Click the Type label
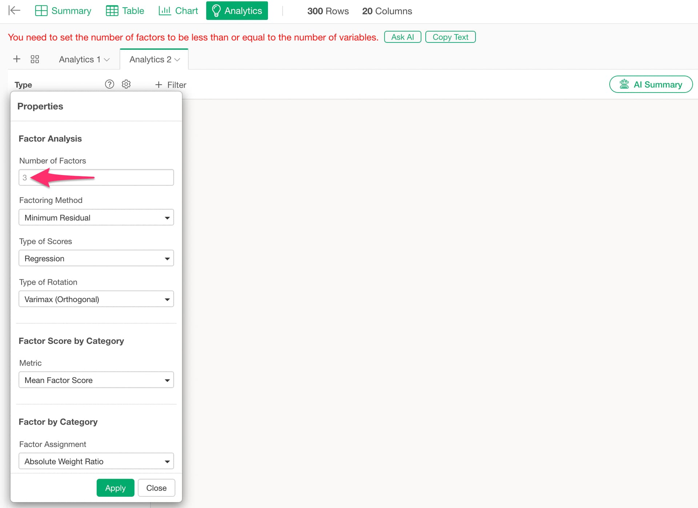This screenshot has width=698, height=508. 23,85
